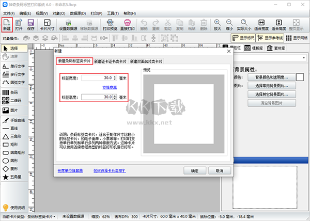Switch to 新建条码标签类卡片 tab
The image size is (310, 221).
coord(74,61)
